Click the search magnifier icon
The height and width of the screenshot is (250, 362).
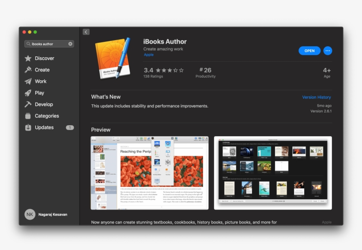[28, 44]
